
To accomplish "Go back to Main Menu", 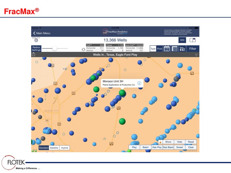I will [x=42, y=33].
